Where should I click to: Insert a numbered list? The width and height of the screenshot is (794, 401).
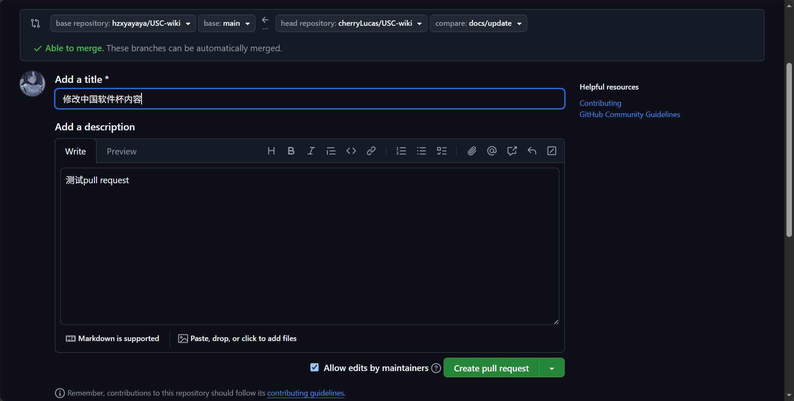pos(401,151)
